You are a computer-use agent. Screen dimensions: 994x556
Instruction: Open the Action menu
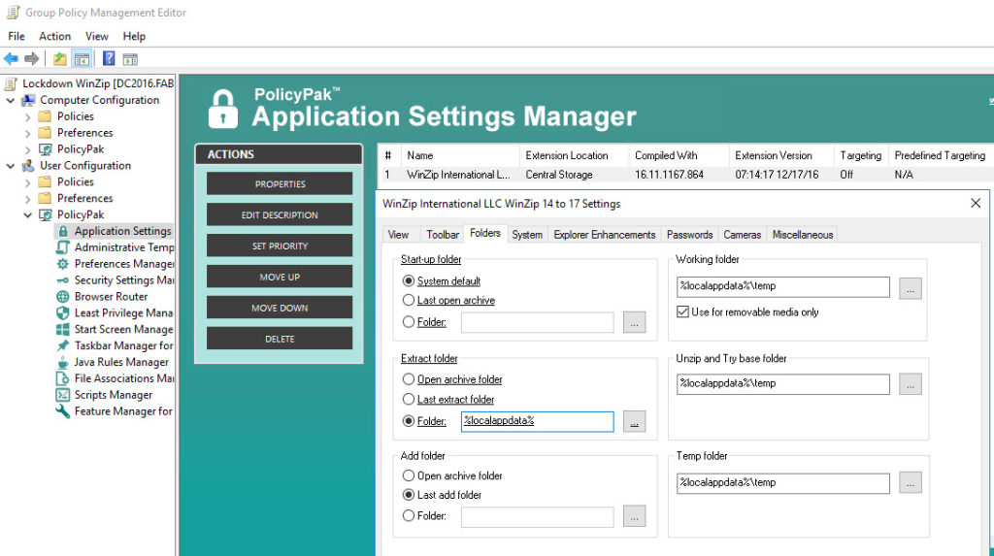[x=54, y=36]
